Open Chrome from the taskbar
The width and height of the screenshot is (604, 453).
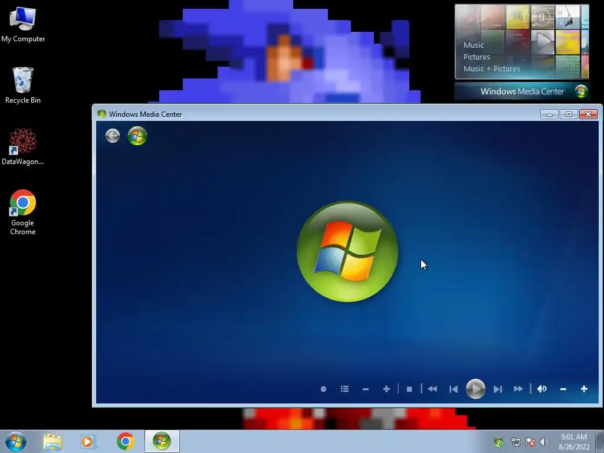pos(125,441)
